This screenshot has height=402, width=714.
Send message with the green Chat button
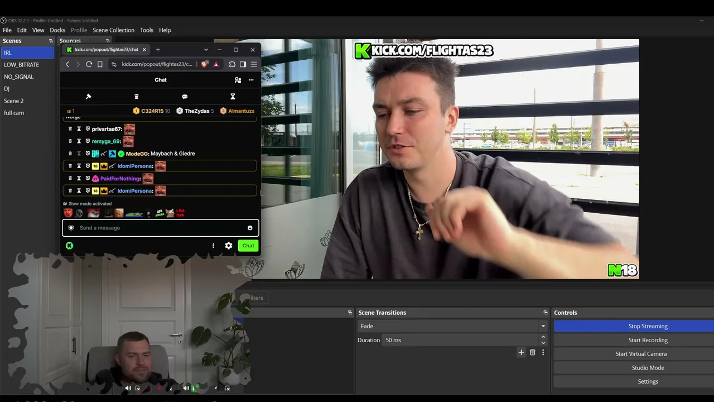pos(248,246)
